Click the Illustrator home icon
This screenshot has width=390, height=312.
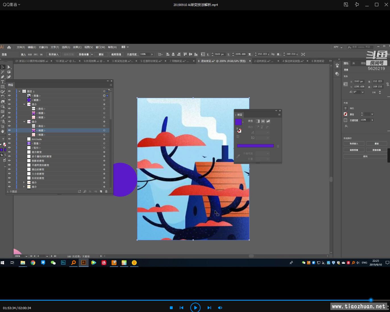coord(9,47)
